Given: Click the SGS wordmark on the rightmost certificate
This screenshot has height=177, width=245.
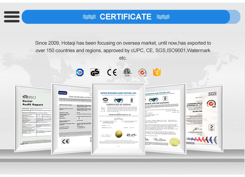Looking at the screenshot, I should click(x=212, y=94).
